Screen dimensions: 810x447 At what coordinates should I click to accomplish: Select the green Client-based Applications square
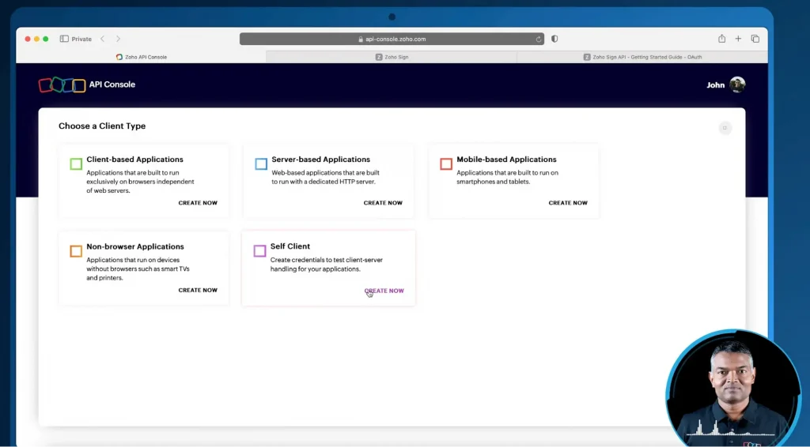tap(76, 164)
